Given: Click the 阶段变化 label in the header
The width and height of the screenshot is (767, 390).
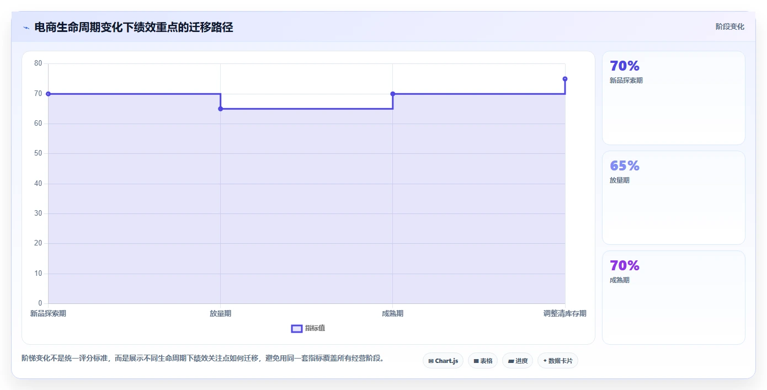Looking at the screenshot, I should click(729, 26).
